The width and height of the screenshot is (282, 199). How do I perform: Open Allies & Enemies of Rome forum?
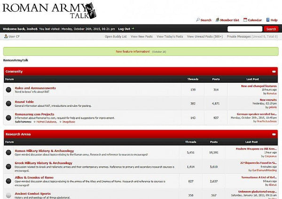coord(34,177)
